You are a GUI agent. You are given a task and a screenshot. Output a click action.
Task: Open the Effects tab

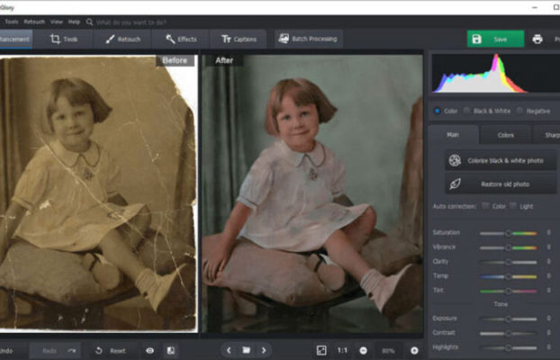[181, 39]
